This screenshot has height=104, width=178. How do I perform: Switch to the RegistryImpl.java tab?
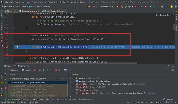(29, 11)
